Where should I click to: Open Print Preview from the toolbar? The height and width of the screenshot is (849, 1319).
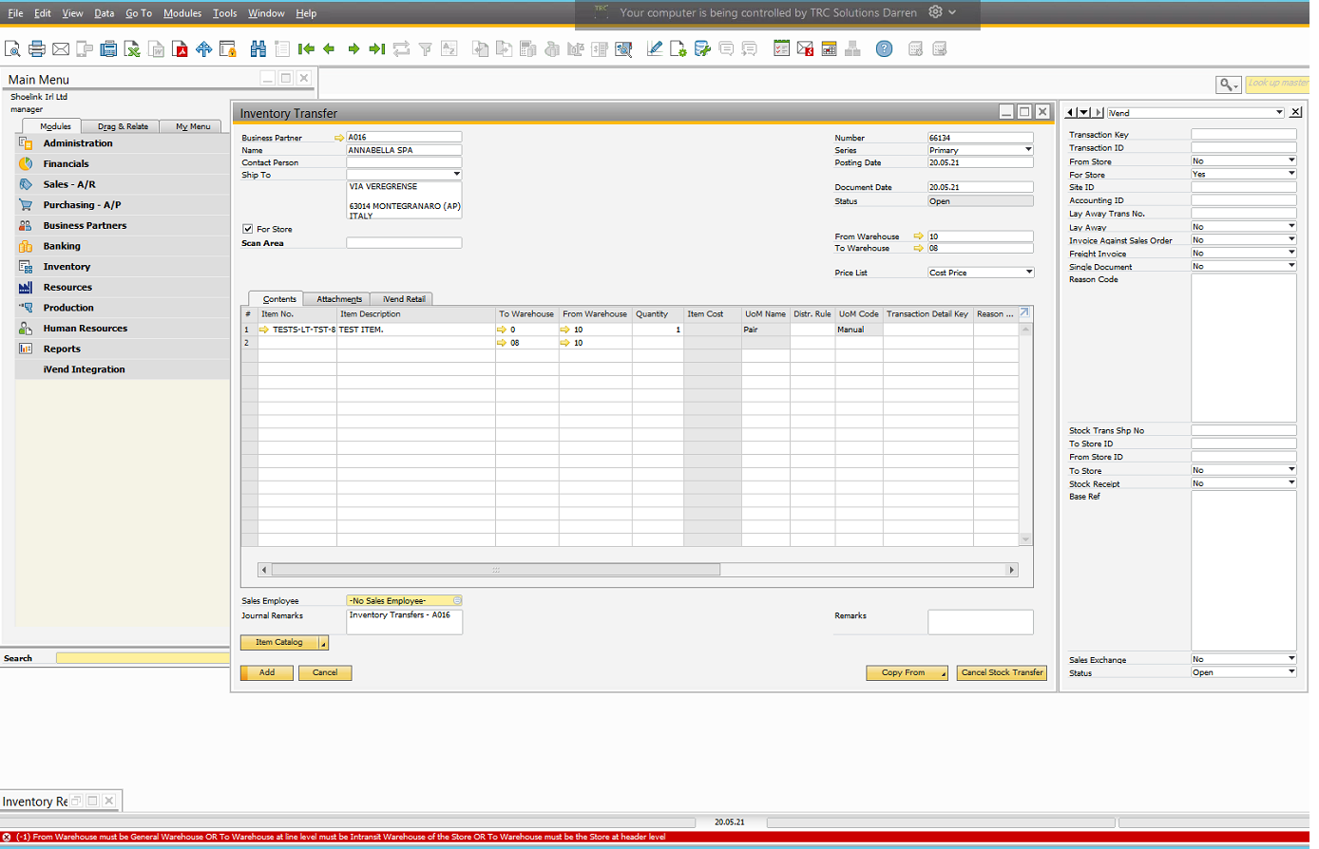(x=12, y=49)
